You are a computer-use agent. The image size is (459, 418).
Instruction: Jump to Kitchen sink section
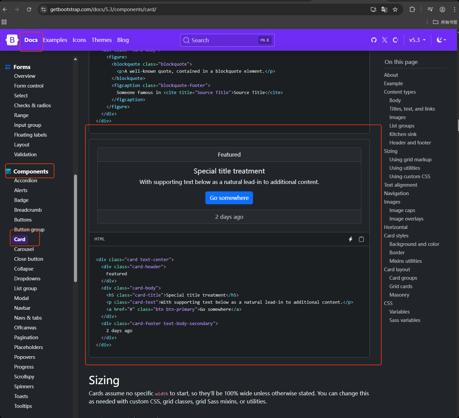pyautogui.click(x=403, y=134)
